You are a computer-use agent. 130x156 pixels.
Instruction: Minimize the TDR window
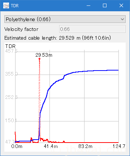coord(88,5)
